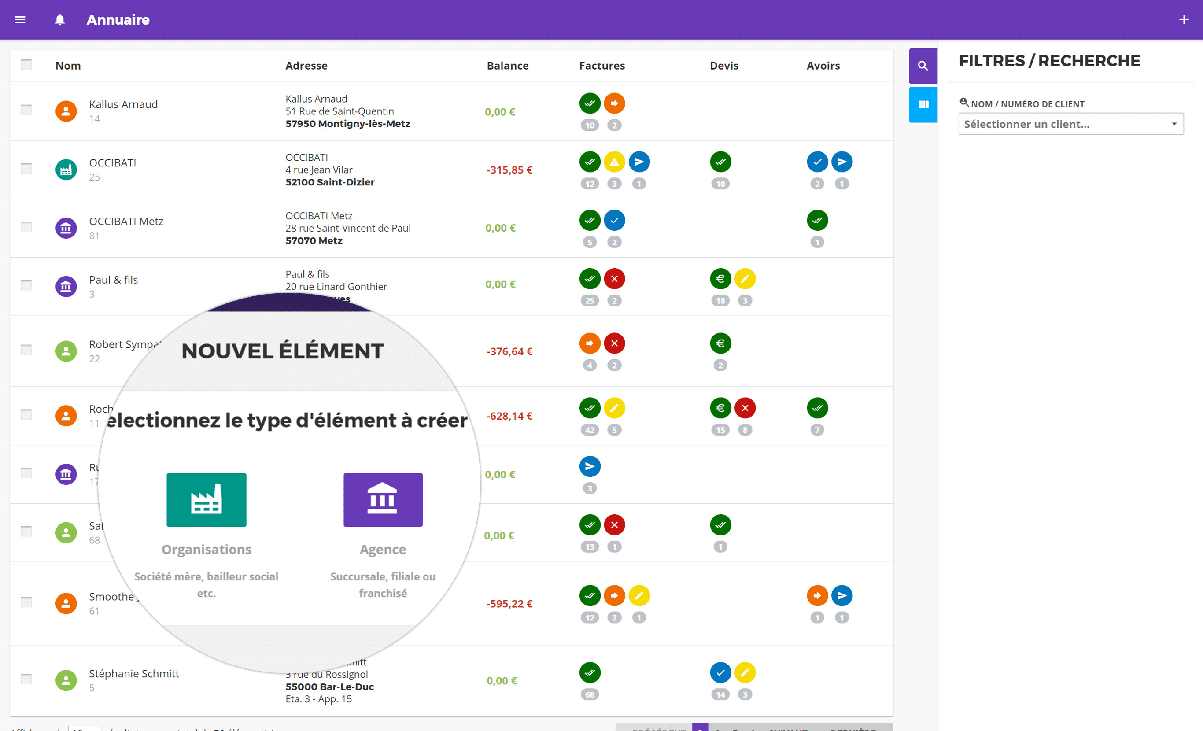This screenshot has height=731, width=1203.
Task: Check the Paul & fils row checkbox
Action: pos(26,285)
